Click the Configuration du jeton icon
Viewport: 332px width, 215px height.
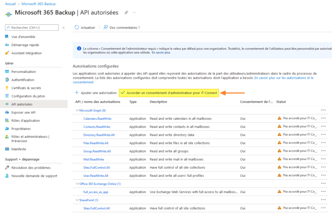[7, 96]
